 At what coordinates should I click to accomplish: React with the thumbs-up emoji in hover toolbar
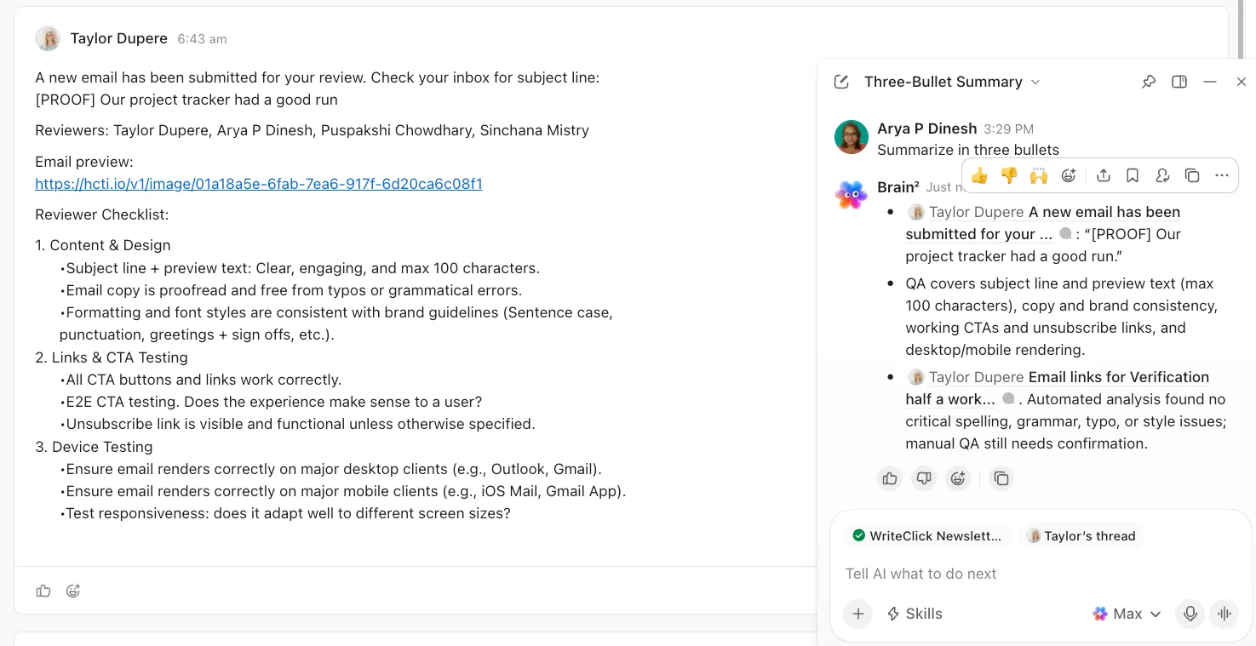(979, 175)
